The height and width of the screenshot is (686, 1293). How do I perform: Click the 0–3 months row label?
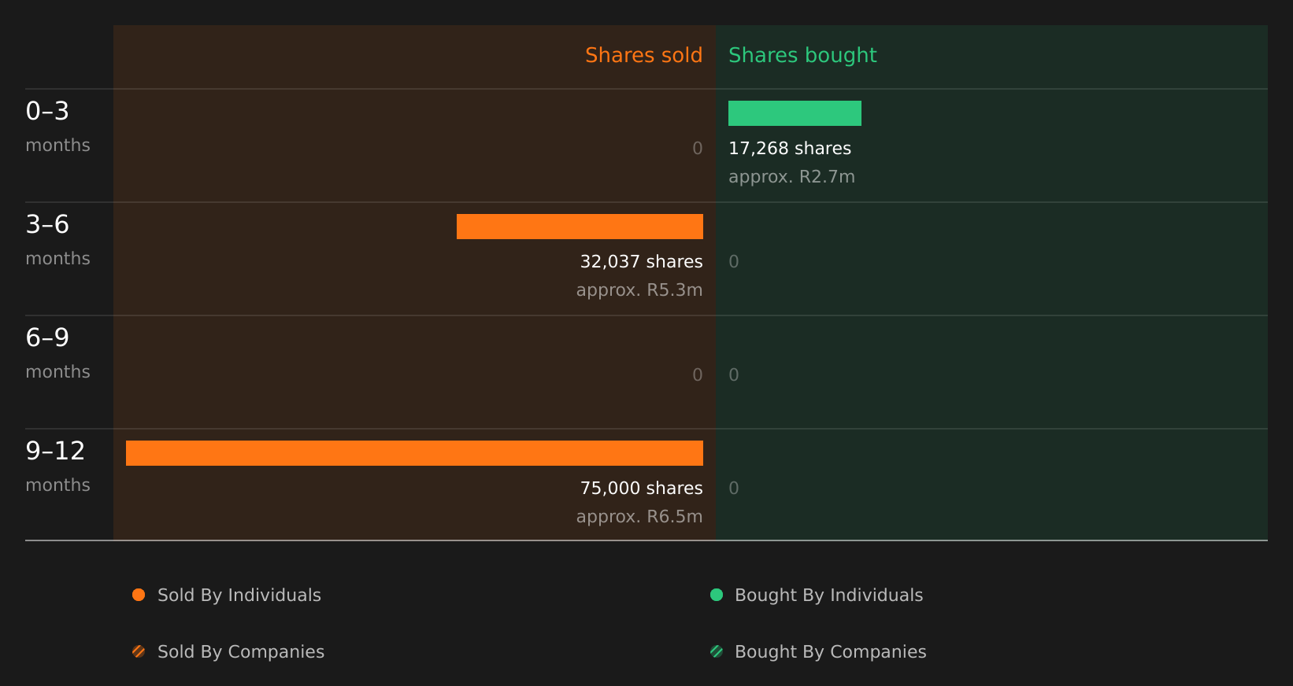(57, 127)
